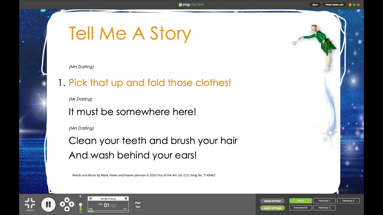Click the "(Mr Darling)" character label
The width and height of the screenshot is (383, 215).
pos(80,99)
